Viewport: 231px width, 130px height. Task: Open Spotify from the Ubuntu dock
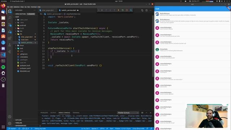coord(3,67)
